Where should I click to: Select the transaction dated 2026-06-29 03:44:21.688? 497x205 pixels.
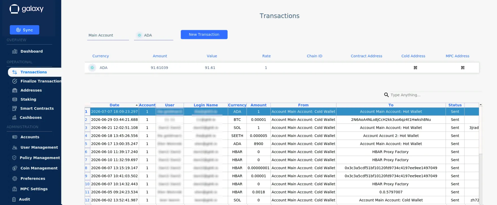114,120
